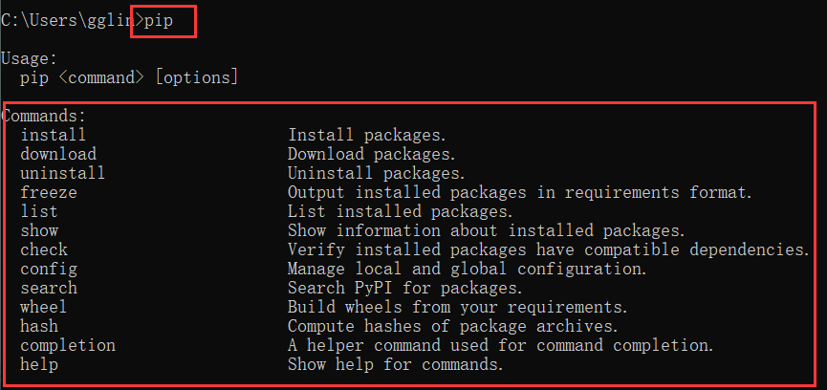The height and width of the screenshot is (390, 827).
Task: Click the C:\Users\gglin prompt path
Action: coord(68,21)
